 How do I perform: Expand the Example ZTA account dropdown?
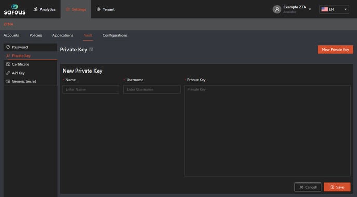coord(310,9)
